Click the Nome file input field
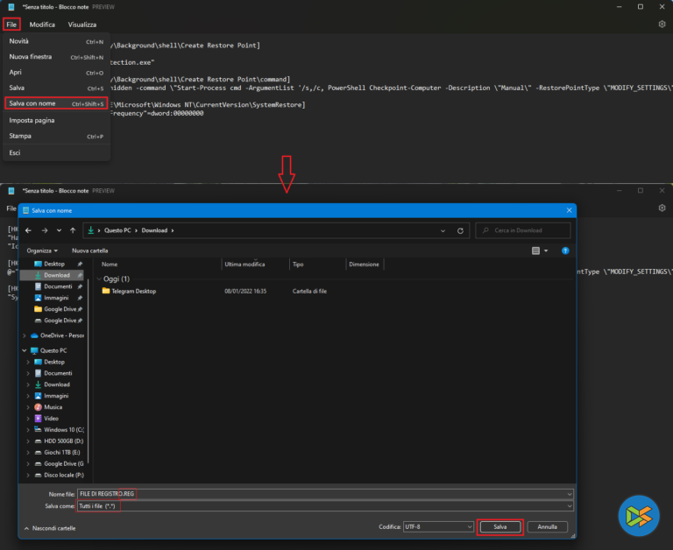Screen dimensions: 673x550 pos(322,495)
